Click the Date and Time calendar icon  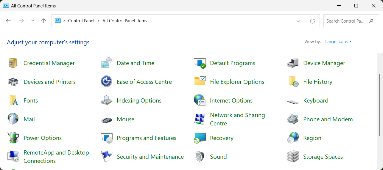coord(106,63)
